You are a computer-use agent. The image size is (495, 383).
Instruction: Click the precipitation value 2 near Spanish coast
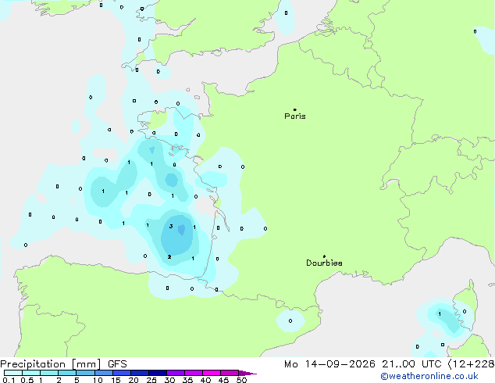coord(169,256)
